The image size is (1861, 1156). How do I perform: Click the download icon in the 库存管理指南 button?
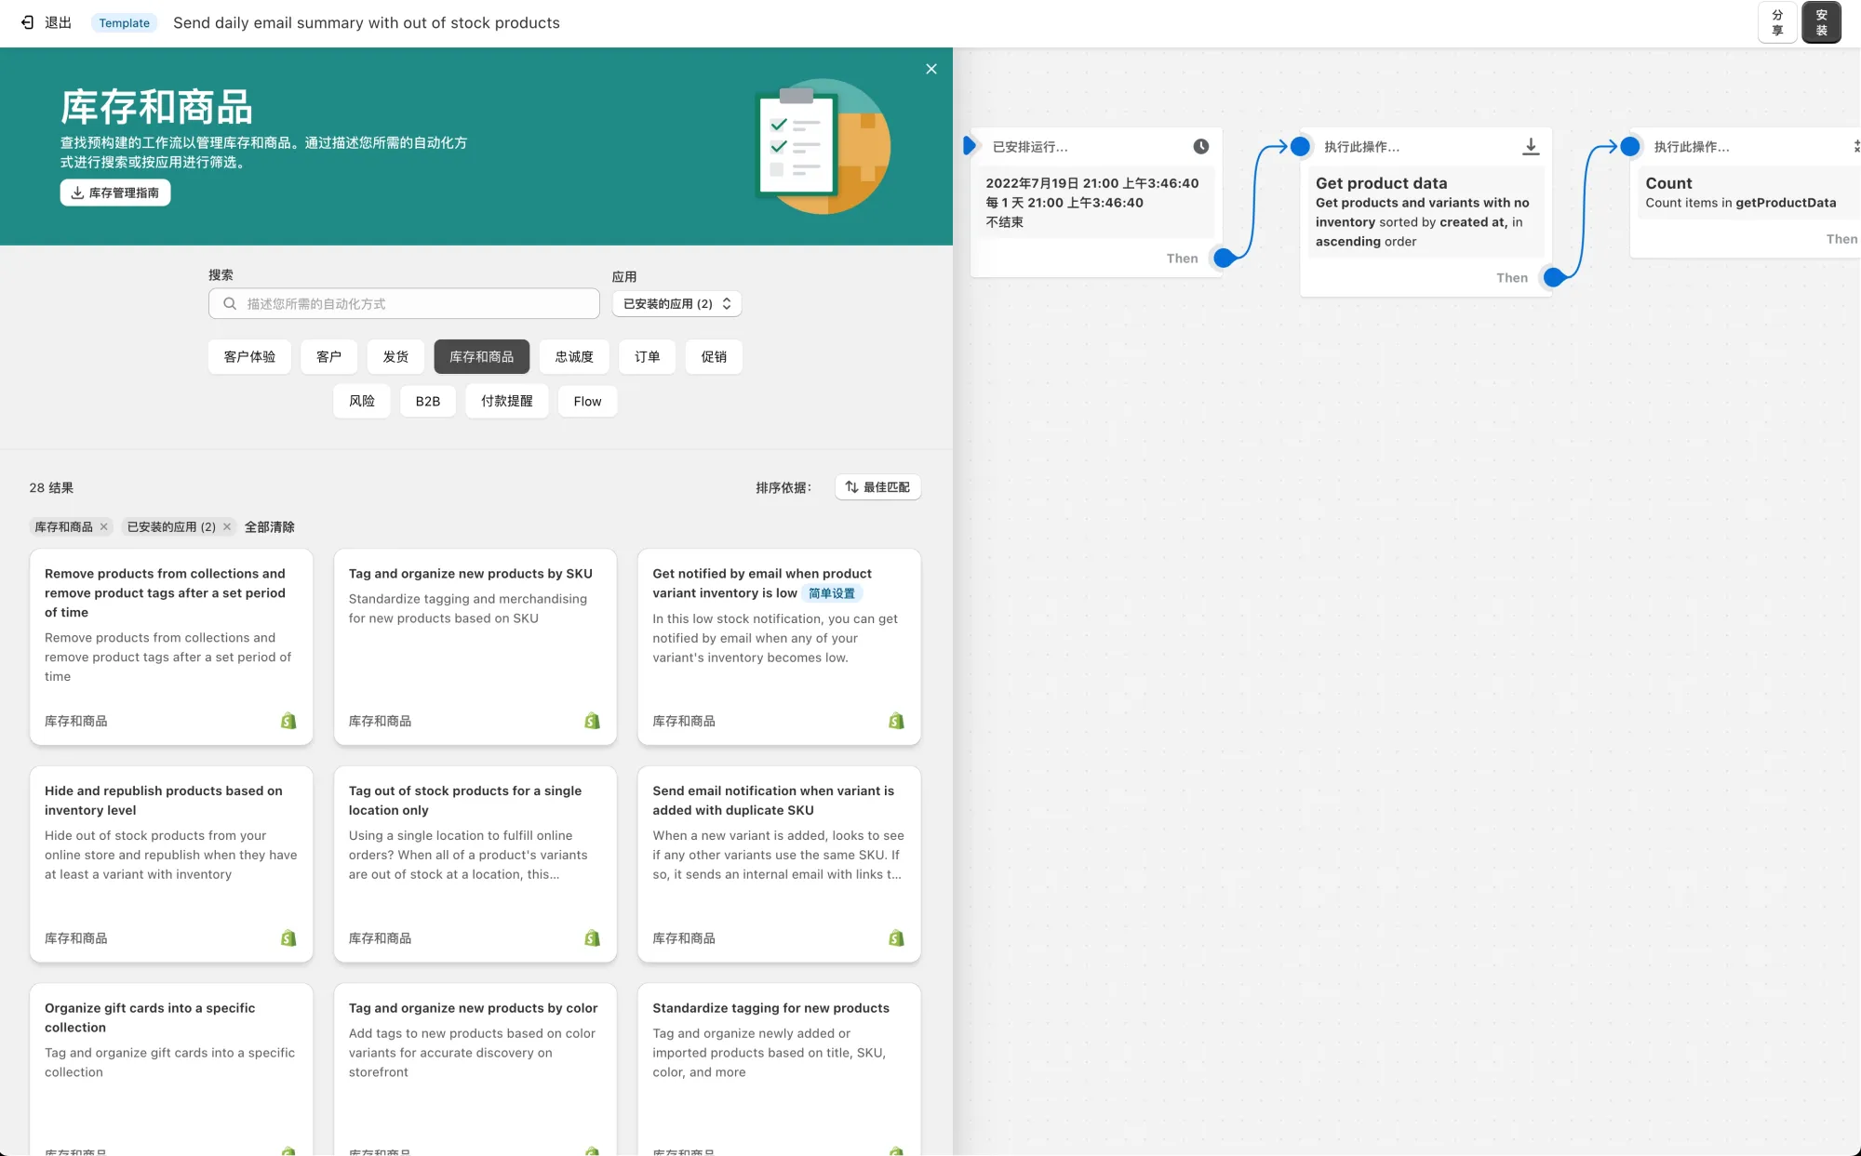[75, 193]
